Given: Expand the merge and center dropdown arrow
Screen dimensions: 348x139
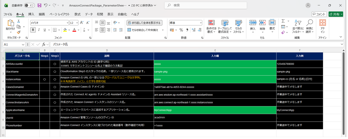Looking at the screenshot, I should [x=163, y=30].
